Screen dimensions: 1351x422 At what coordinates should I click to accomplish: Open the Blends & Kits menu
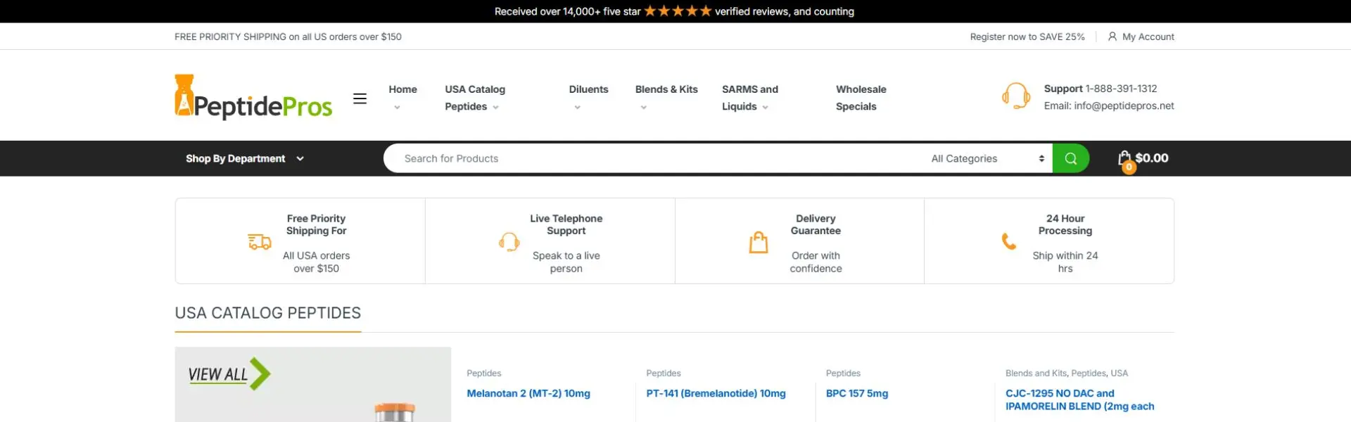point(666,89)
